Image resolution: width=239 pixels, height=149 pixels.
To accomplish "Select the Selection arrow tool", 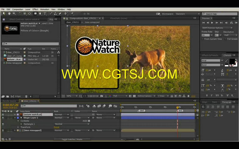I will (x=4, y=14).
